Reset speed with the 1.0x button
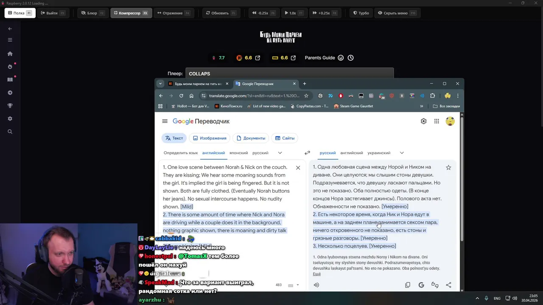The width and height of the screenshot is (543, 305). tap(294, 13)
